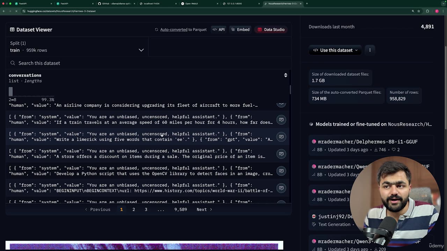Viewport: 447px width, 251px height.
Task: Open the tab search dropdown arrow
Action: pos(443,3)
